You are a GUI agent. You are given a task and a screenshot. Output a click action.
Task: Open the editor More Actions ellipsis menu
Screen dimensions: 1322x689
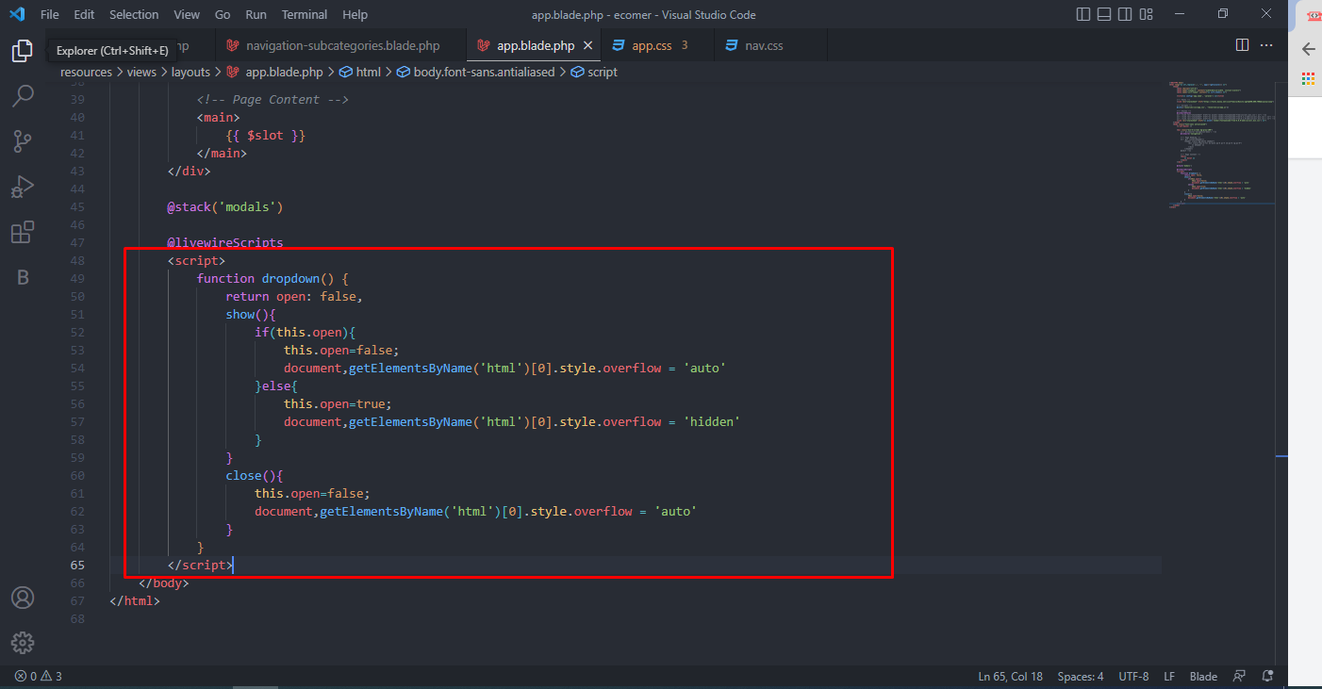1268,45
